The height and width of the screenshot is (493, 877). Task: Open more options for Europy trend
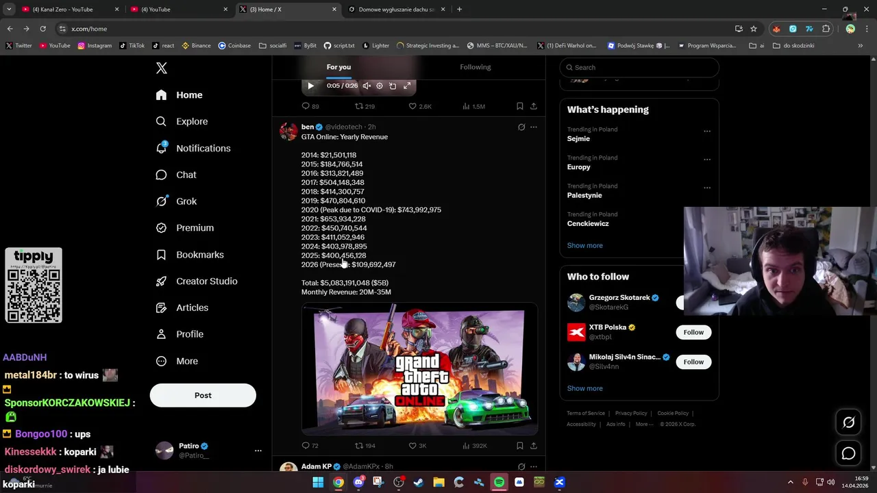[x=707, y=160]
